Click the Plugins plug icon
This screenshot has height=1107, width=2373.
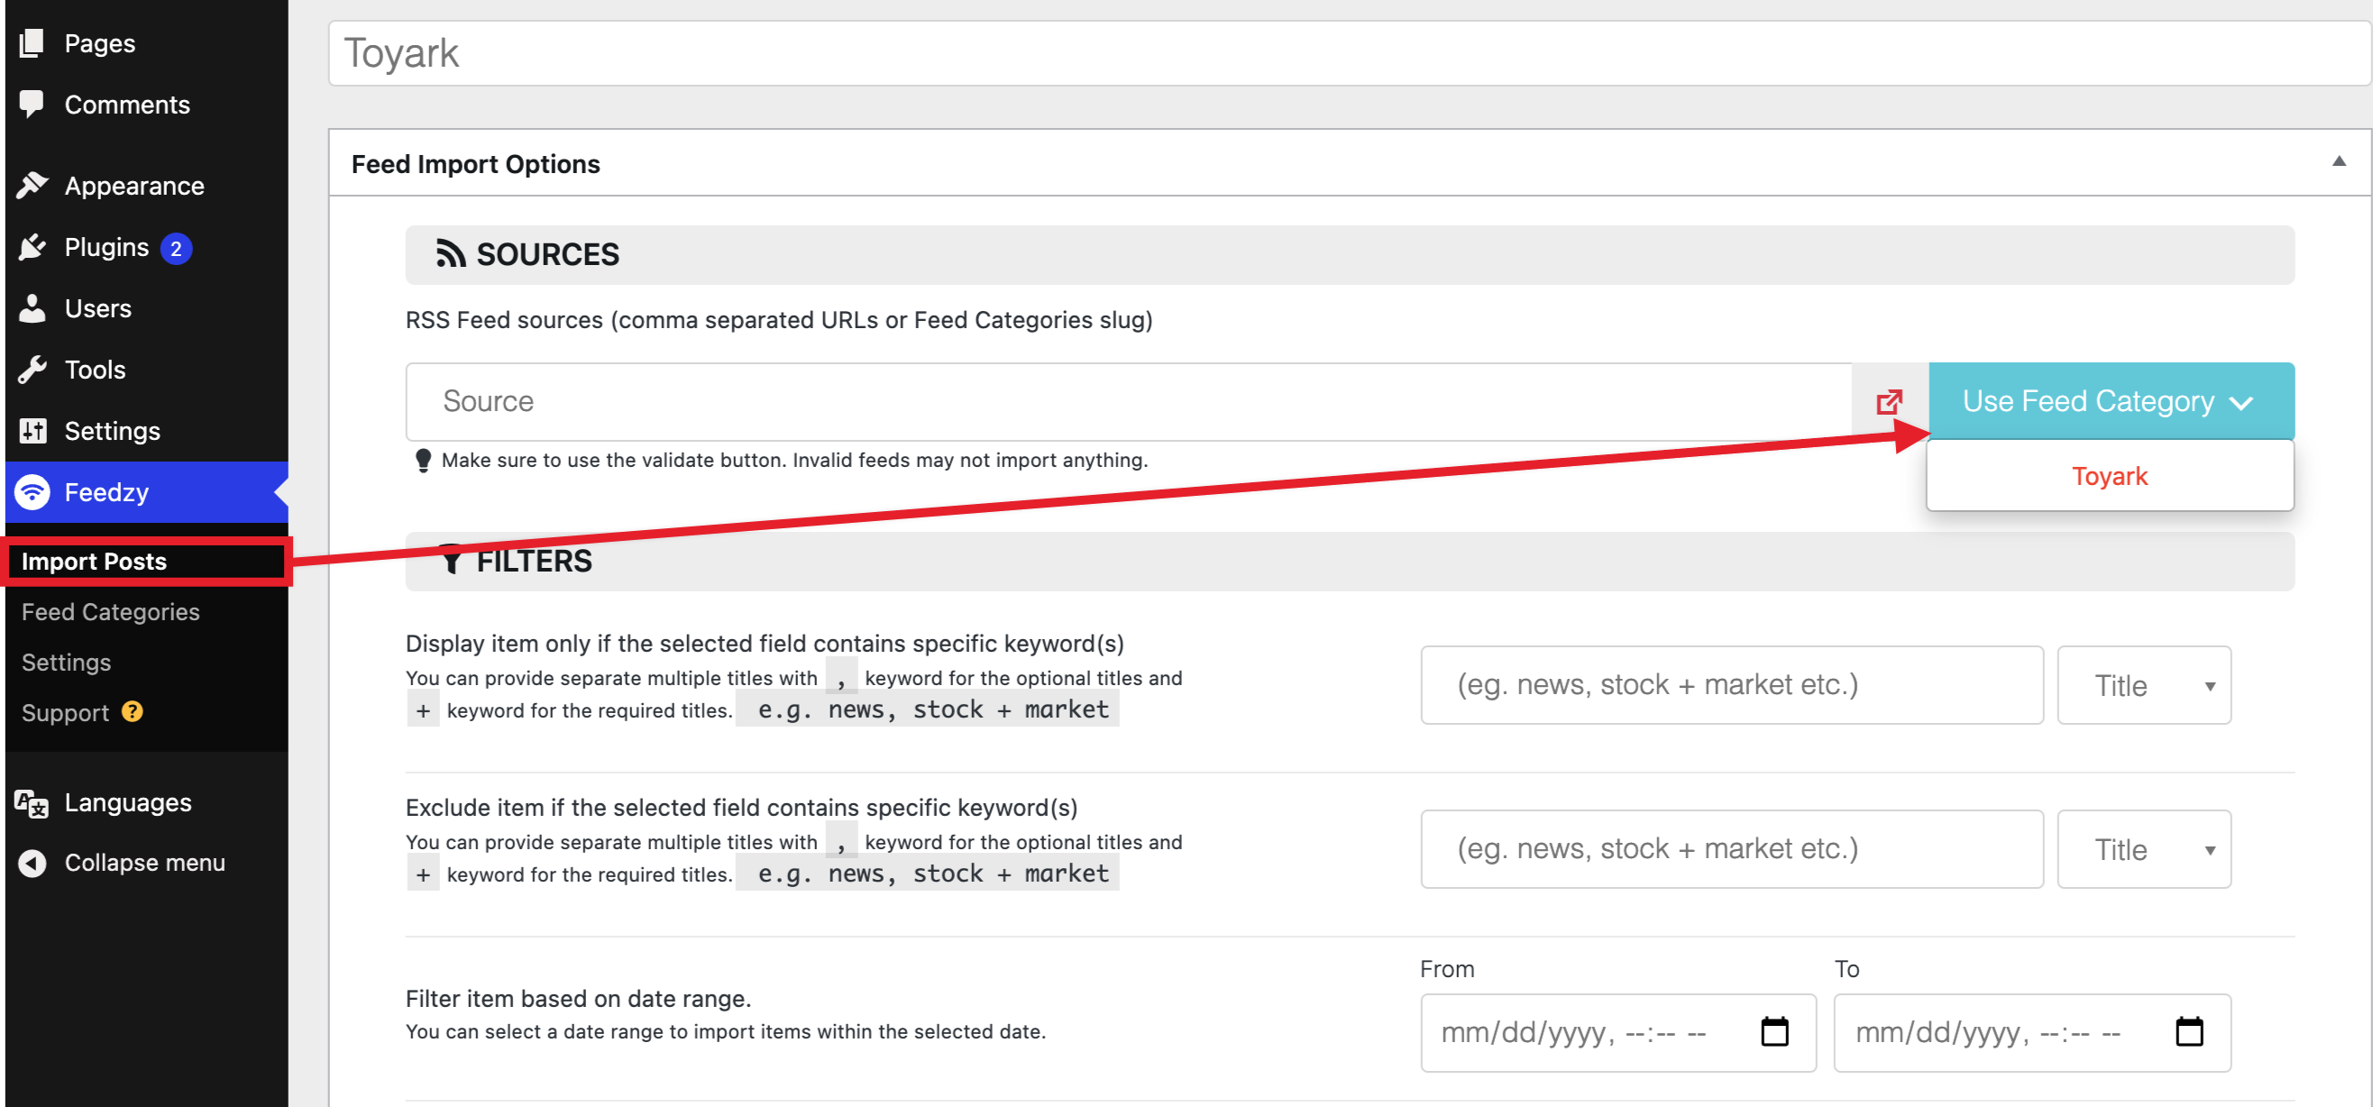pos(32,247)
